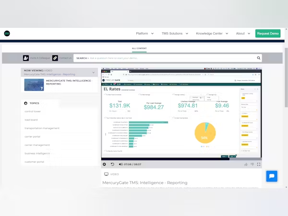The image size is (288, 216).
Task: Focus the search question input field
Action: pyautogui.click(x=168, y=58)
